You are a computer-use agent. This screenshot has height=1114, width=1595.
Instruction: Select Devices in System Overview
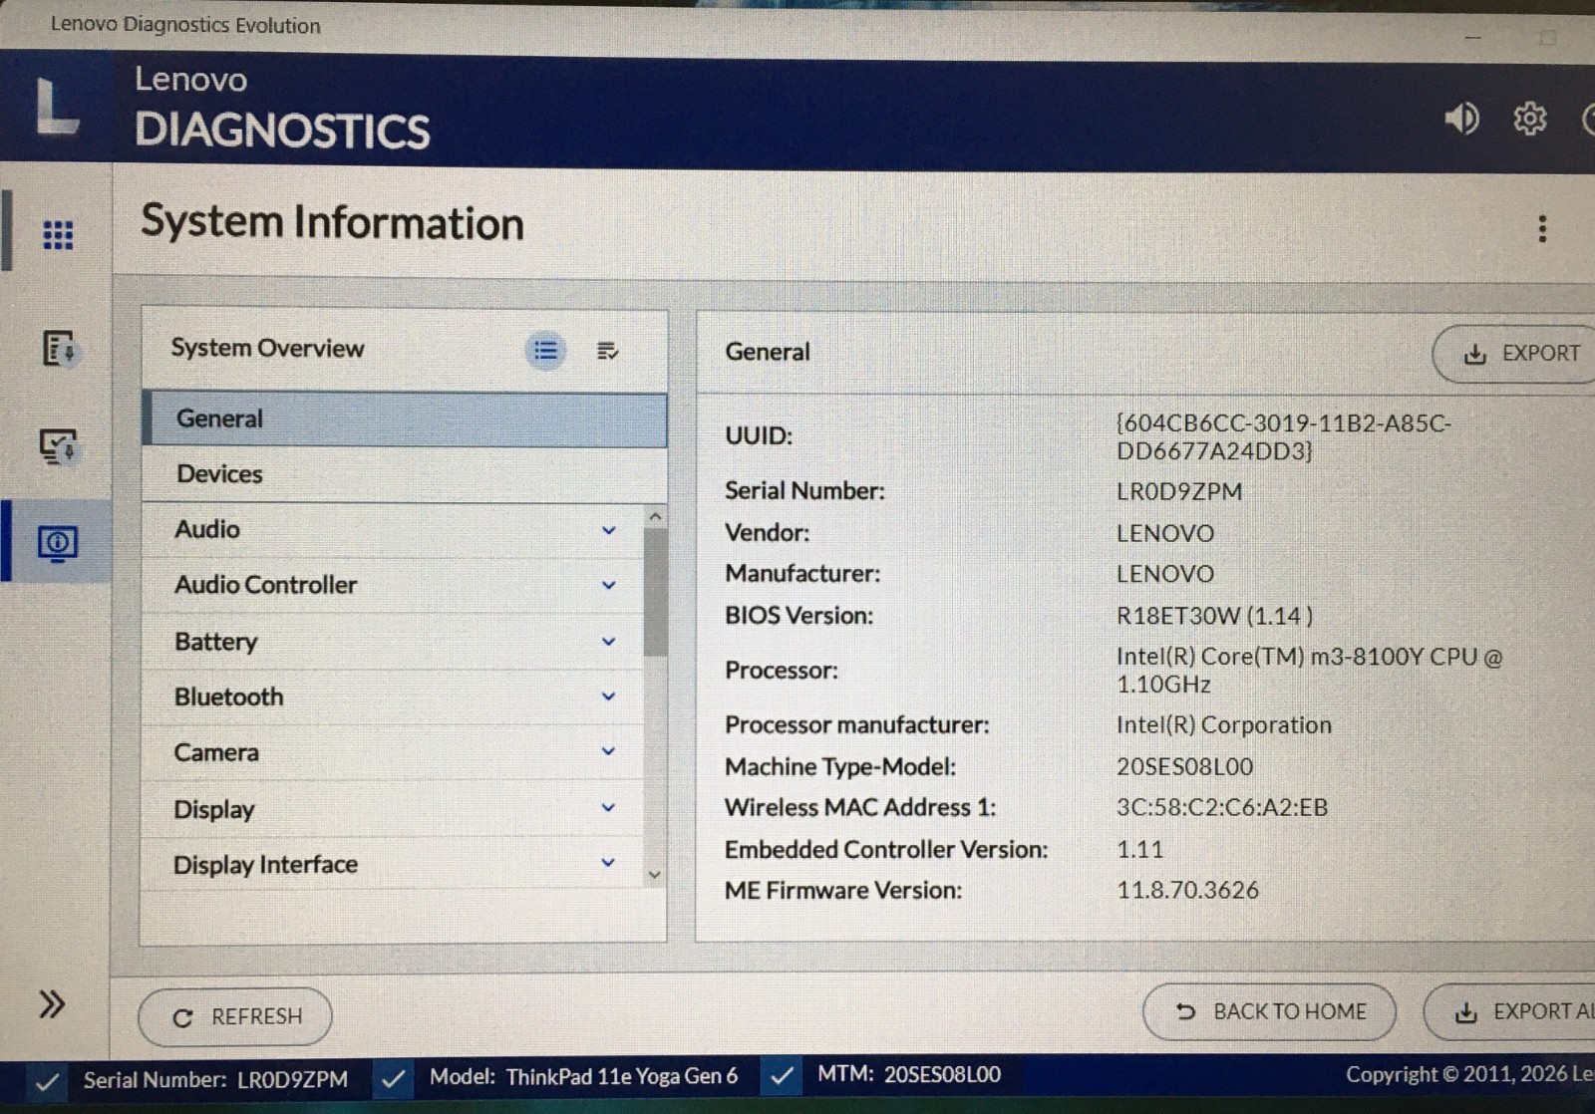click(405, 474)
